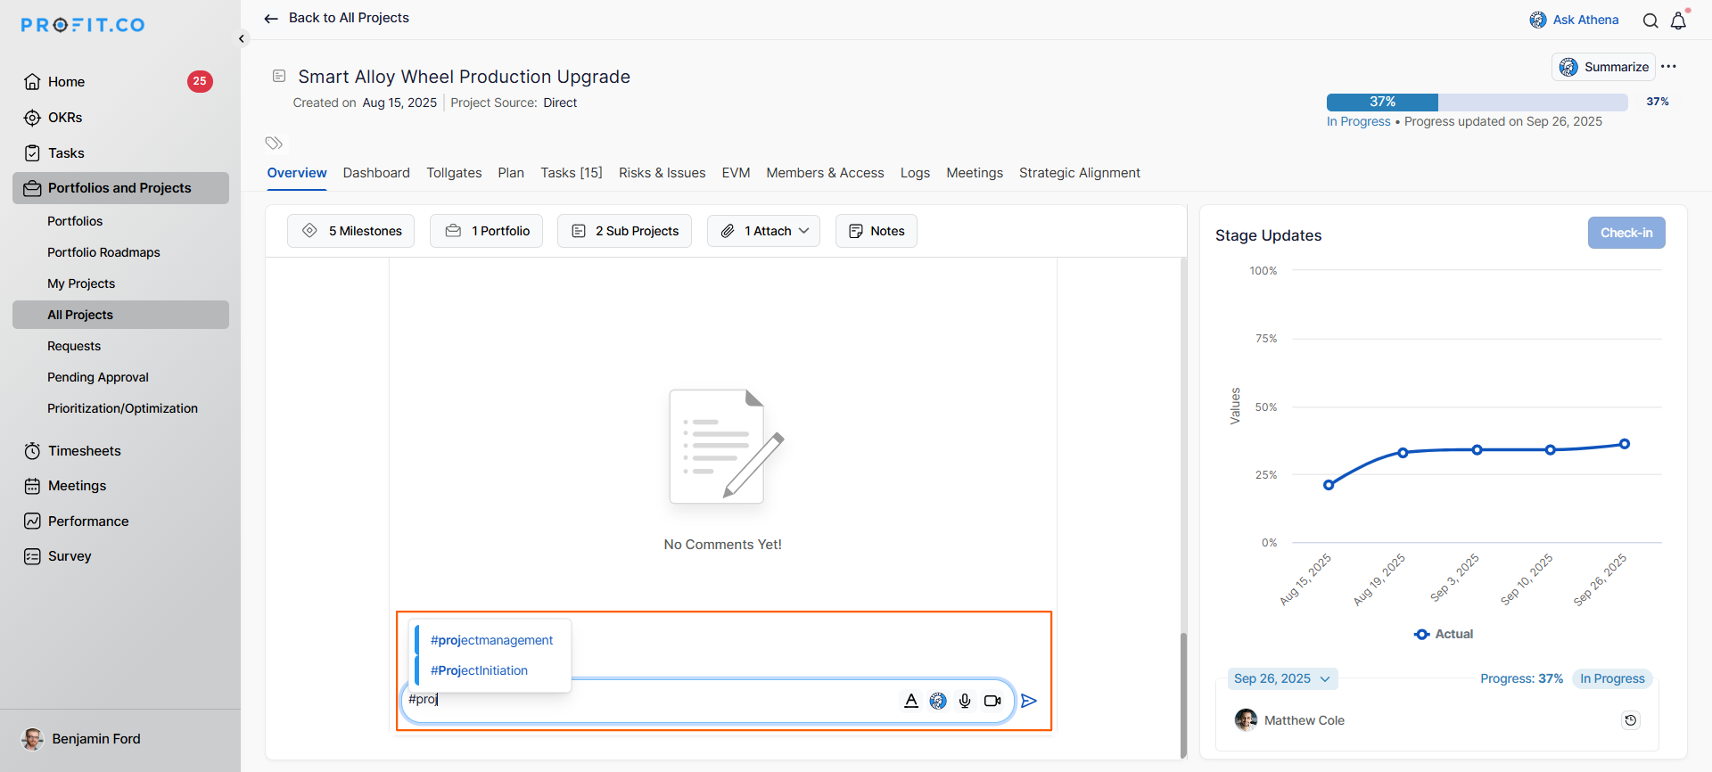Open the notifications bell
The image size is (1712, 772).
(x=1678, y=21)
